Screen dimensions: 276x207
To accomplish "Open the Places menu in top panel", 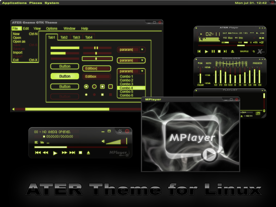I will 36,3.
